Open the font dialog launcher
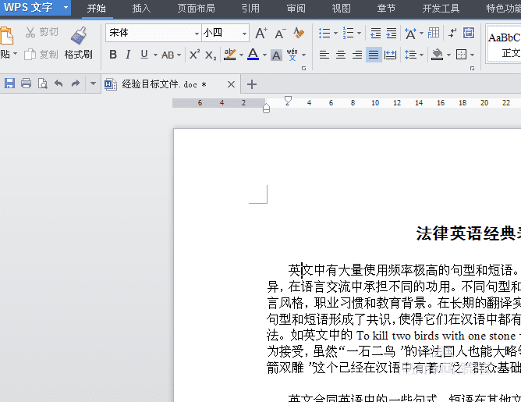 tap(303, 68)
